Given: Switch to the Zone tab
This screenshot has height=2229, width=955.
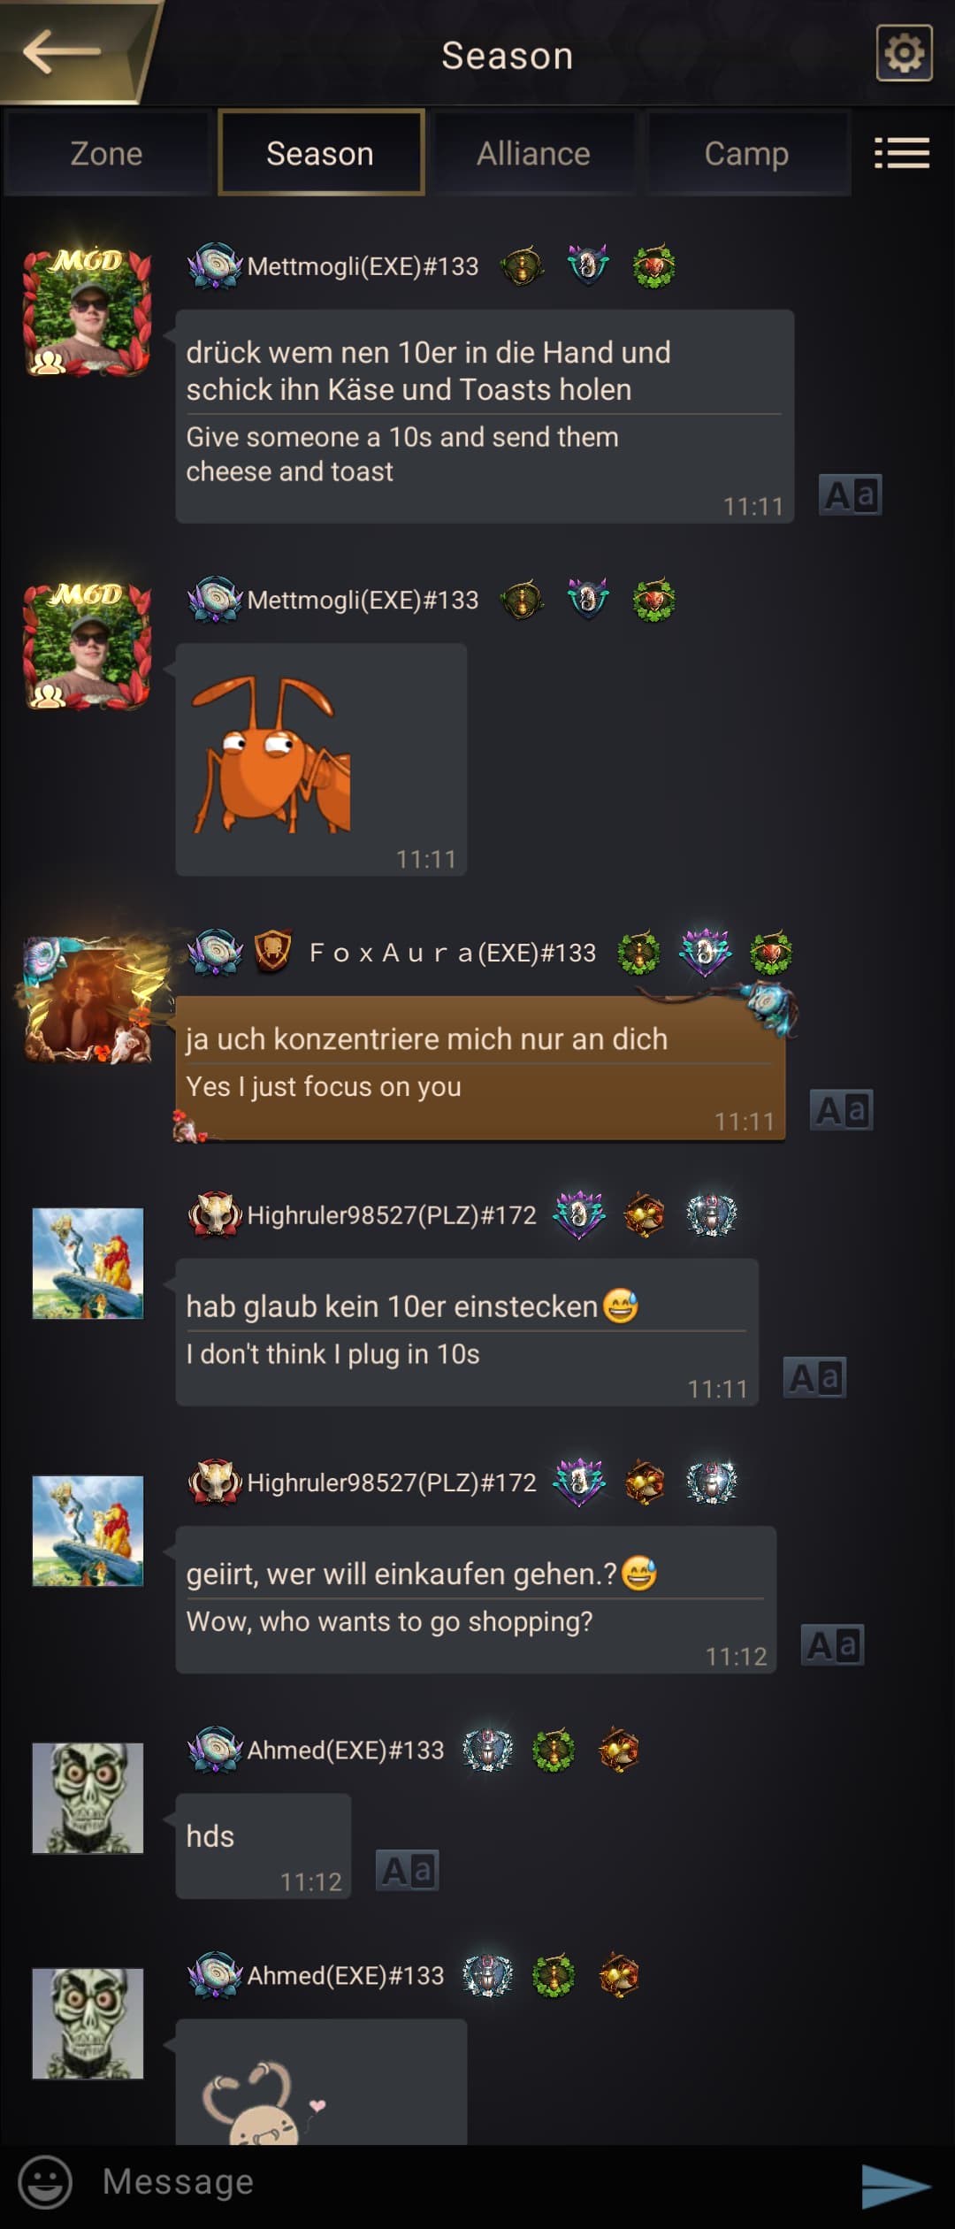Looking at the screenshot, I should 106,153.
